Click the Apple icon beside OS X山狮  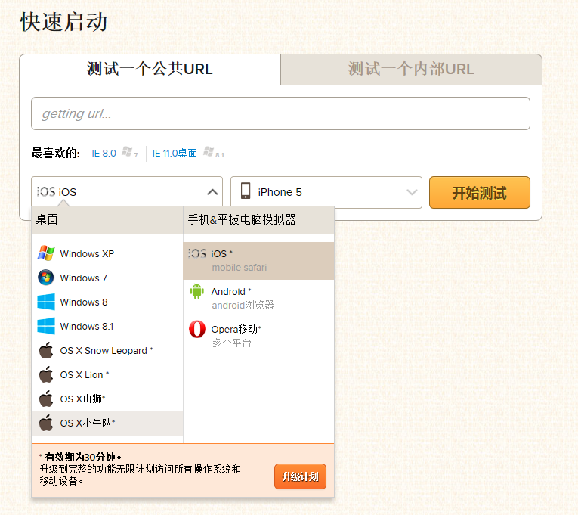[46, 399]
